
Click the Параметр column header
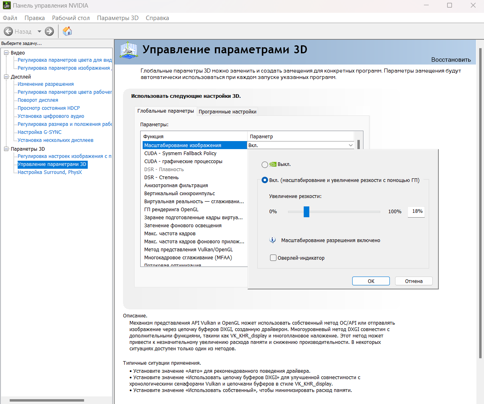point(301,137)
